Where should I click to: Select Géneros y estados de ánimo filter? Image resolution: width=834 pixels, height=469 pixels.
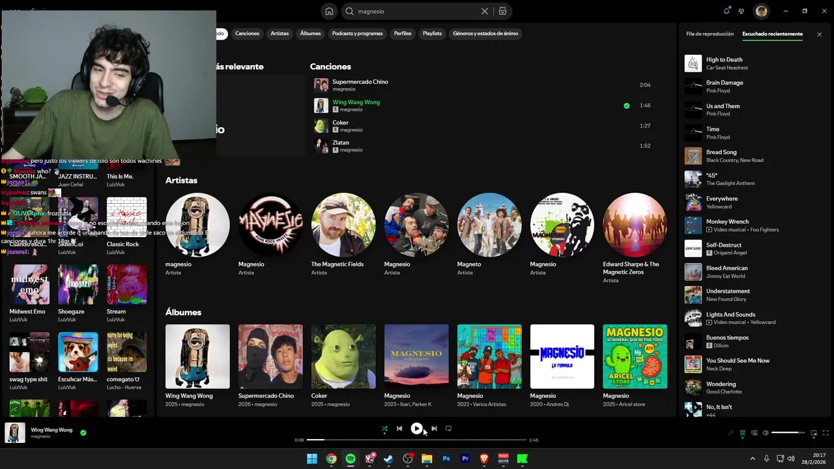485,33
